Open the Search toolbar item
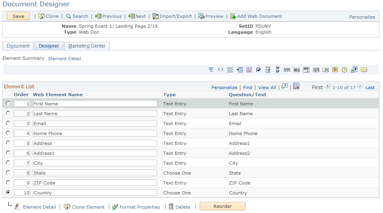The image size is (383, 213). pos(77,16)
